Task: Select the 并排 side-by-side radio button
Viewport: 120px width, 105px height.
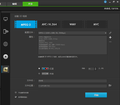Action: [39, 74]
